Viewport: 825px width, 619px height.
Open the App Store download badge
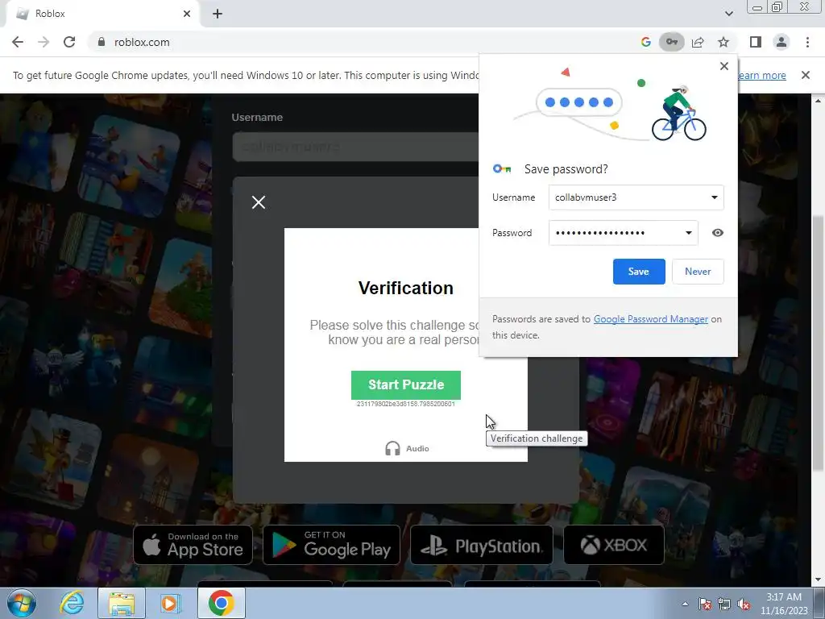click(x=193, y=545)
